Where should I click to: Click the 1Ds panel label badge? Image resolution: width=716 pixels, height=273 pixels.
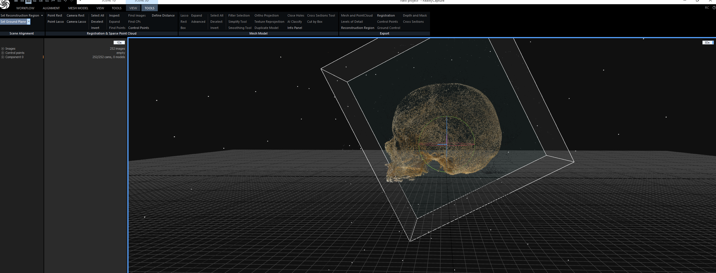(x=119, y=43)
